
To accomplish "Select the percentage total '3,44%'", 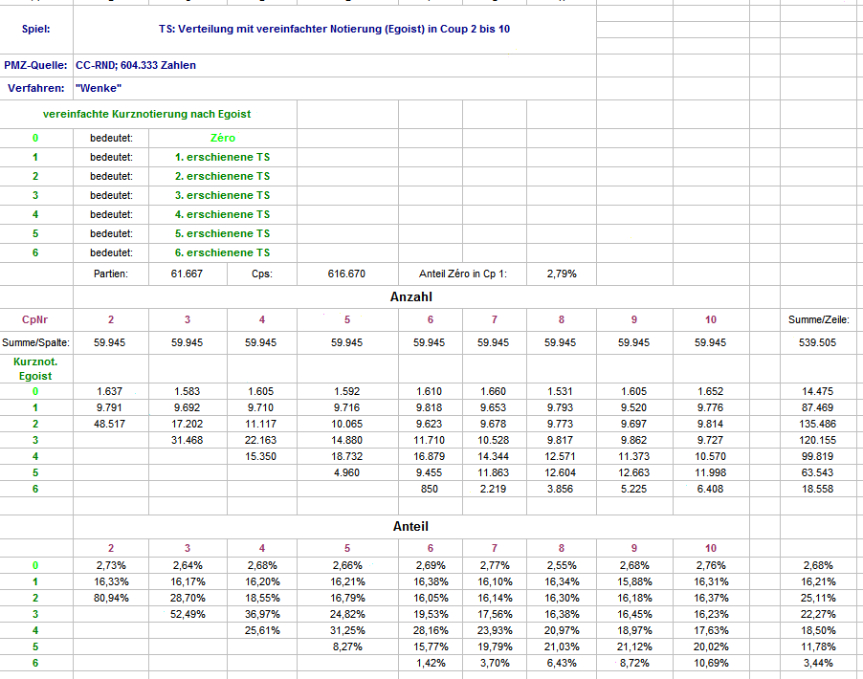I will click(x=818, y=663).
